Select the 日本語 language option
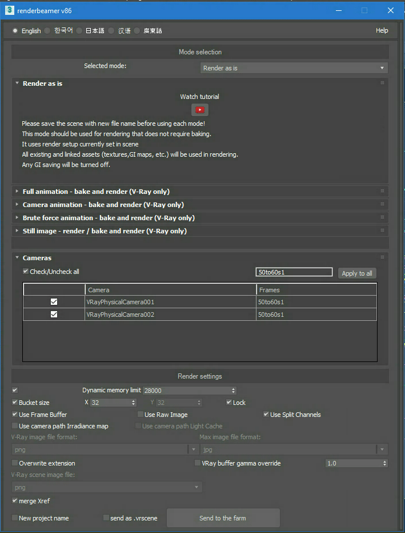Viewport: 405px width, 533px height. coord(90,30)
